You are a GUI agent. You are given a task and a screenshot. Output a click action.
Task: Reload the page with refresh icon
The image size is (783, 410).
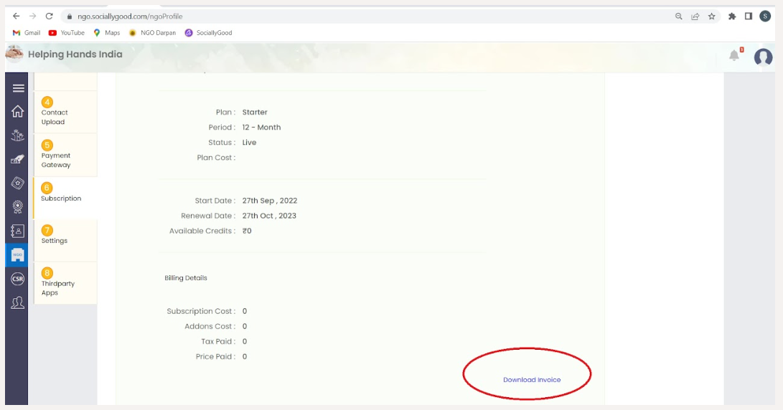49,16
